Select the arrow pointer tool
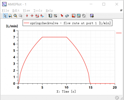Image resolution: width=124 pixels, height=100 pixels. (5, 16)
